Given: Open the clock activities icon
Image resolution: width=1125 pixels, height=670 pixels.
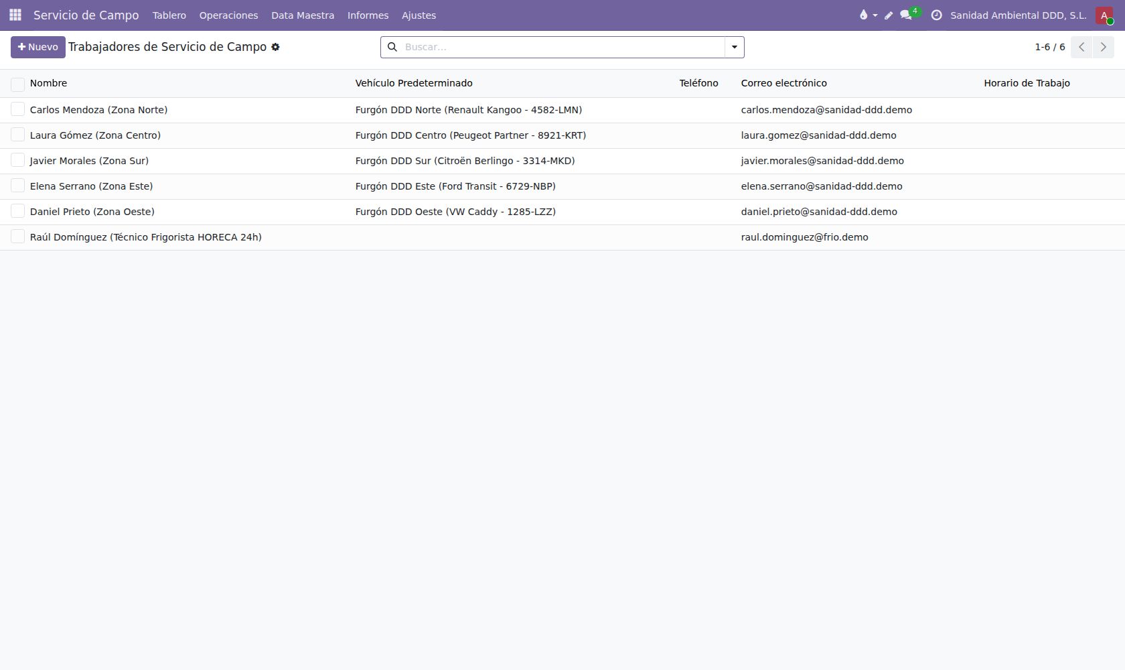Looking at the screenshot, I should pyautogui.click(x=936, y=15).
